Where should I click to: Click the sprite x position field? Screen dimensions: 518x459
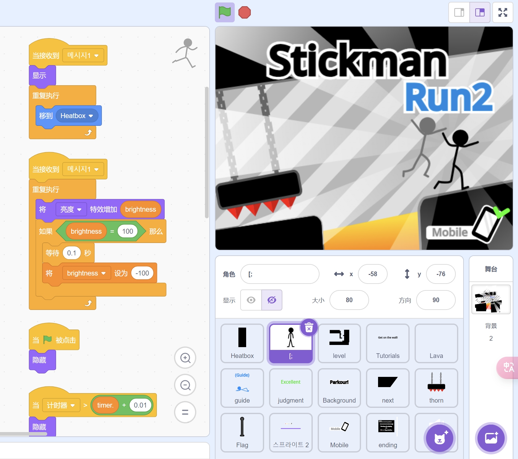(x=372, y=274)
